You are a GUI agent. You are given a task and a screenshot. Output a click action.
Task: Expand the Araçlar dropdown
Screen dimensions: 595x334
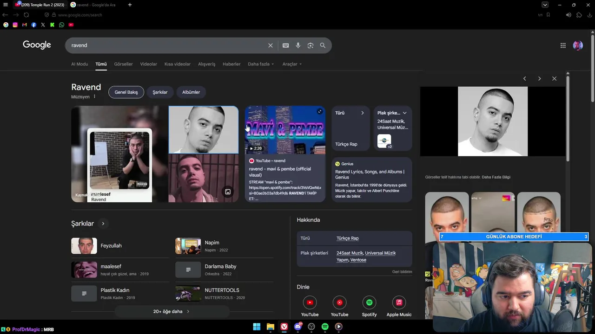click(292, 64)
